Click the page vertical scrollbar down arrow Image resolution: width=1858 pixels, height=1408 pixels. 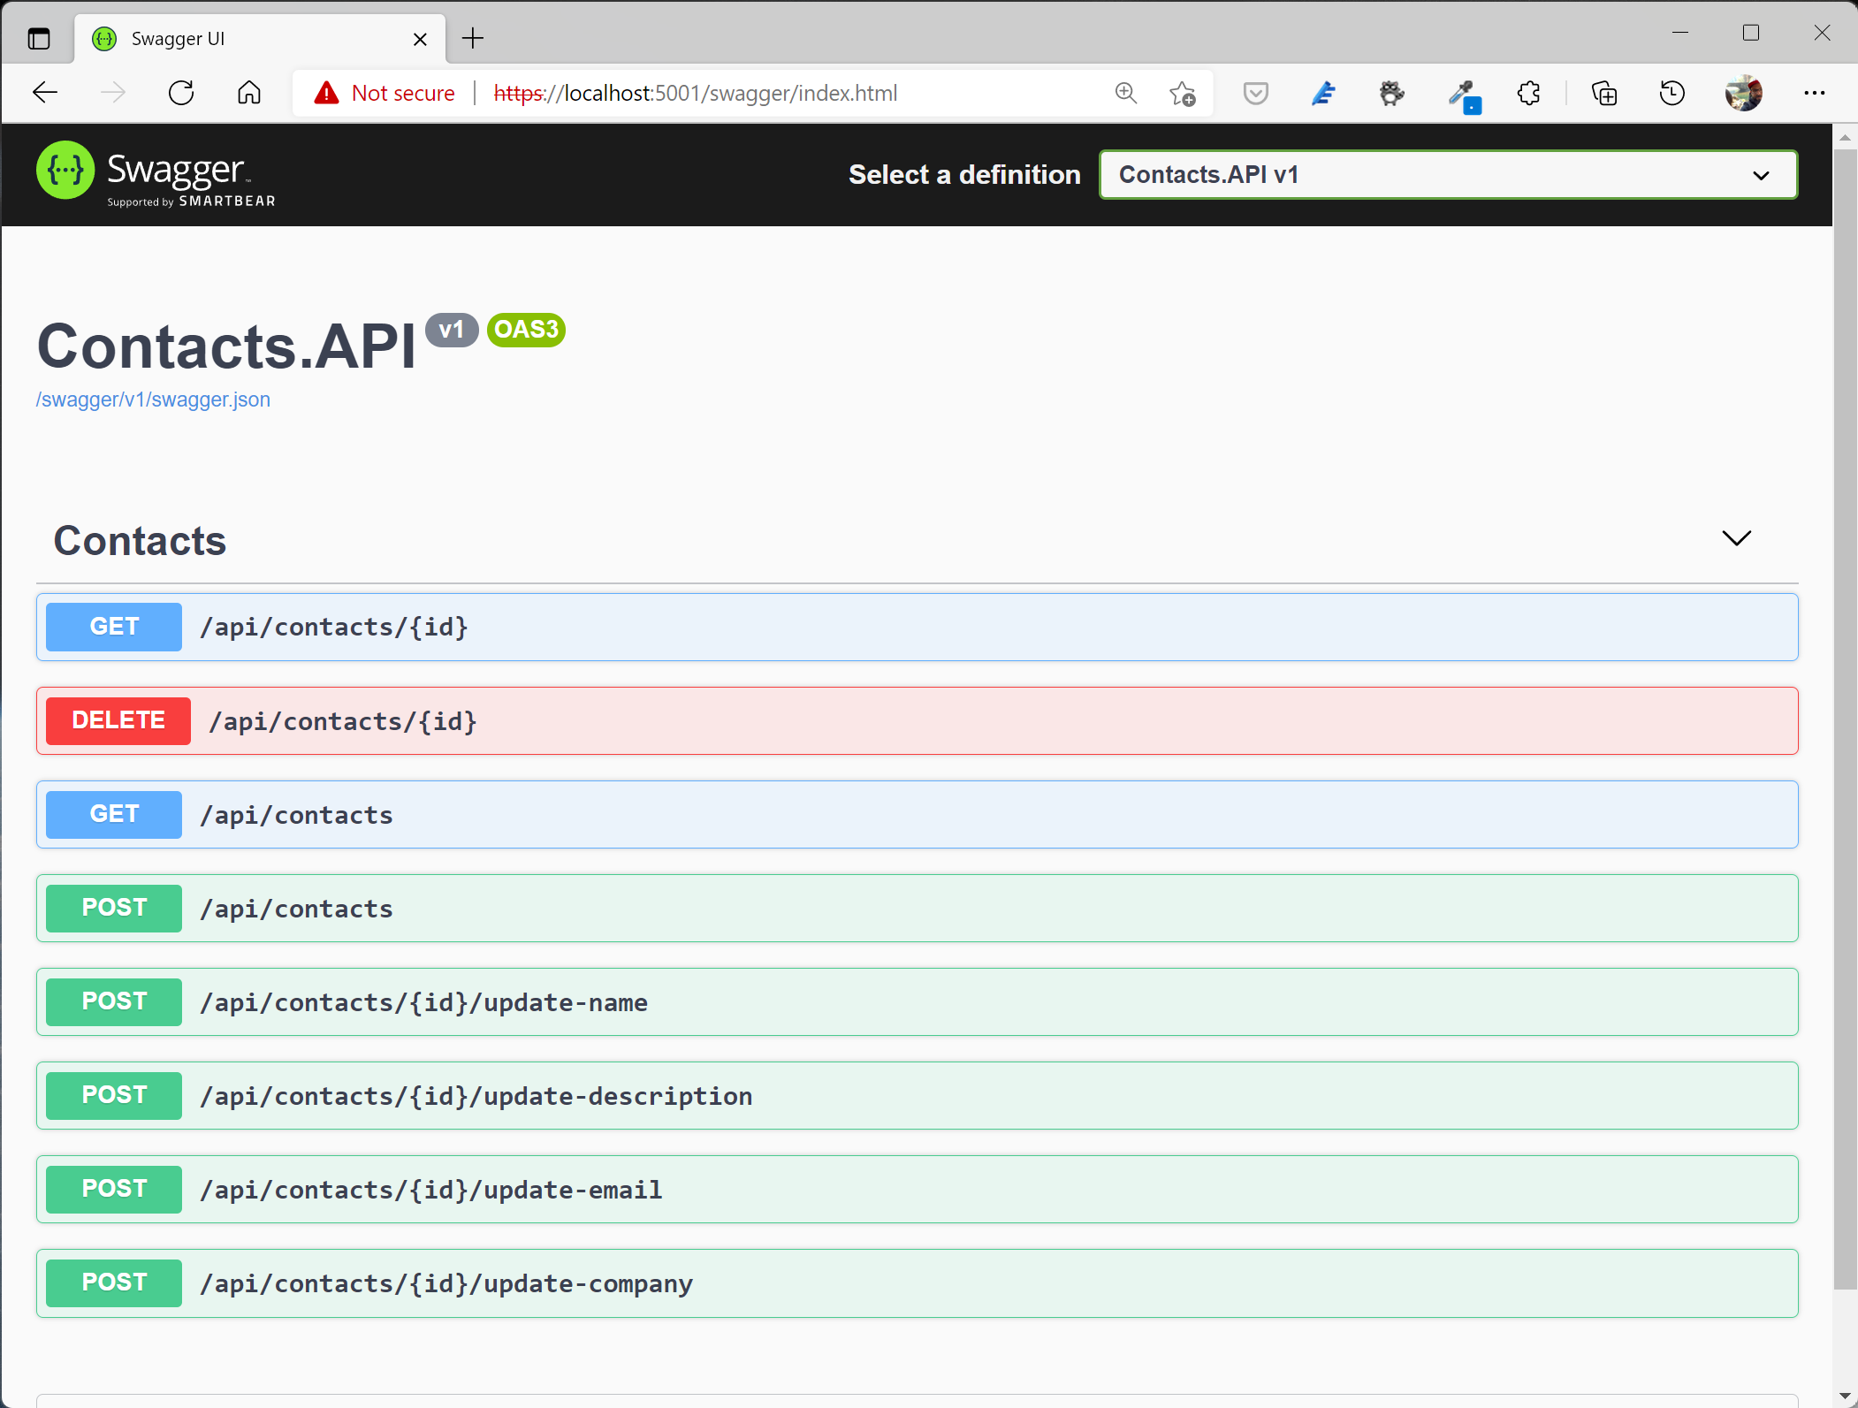(1844, 1396)
